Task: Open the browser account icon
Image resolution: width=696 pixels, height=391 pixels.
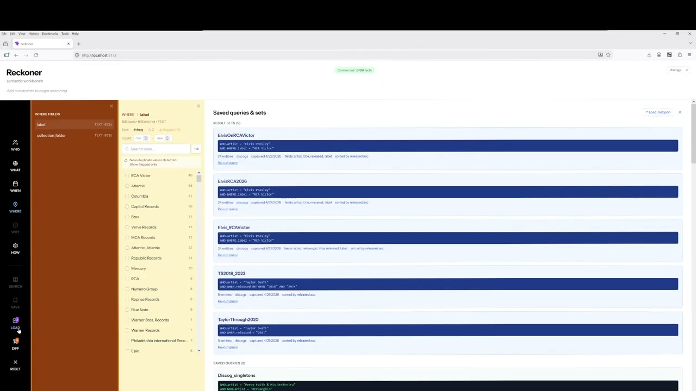Action: point(659,55)
